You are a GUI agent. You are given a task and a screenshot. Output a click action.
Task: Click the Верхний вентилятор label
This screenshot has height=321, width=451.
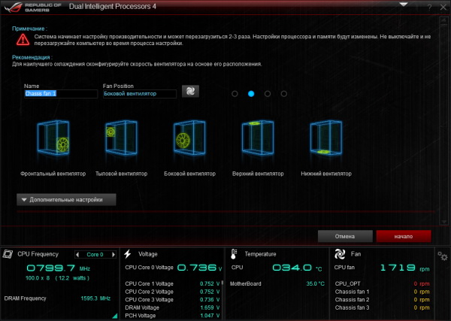coord(258,174)
